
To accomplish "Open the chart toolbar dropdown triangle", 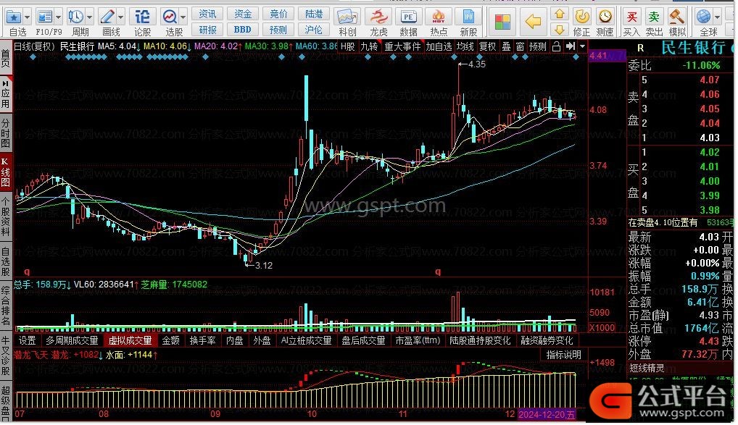I will point(583,46).
